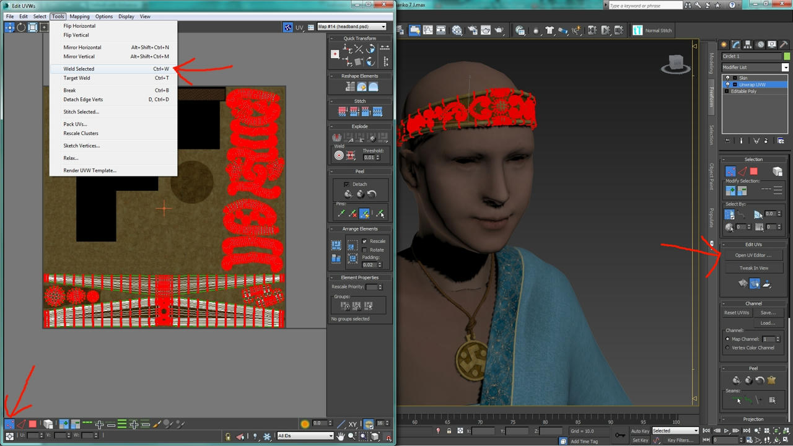The image size is (793, 446).
Task: Open the Map #14 (headband.psd) texture dropdown
Action: (351, 27)
